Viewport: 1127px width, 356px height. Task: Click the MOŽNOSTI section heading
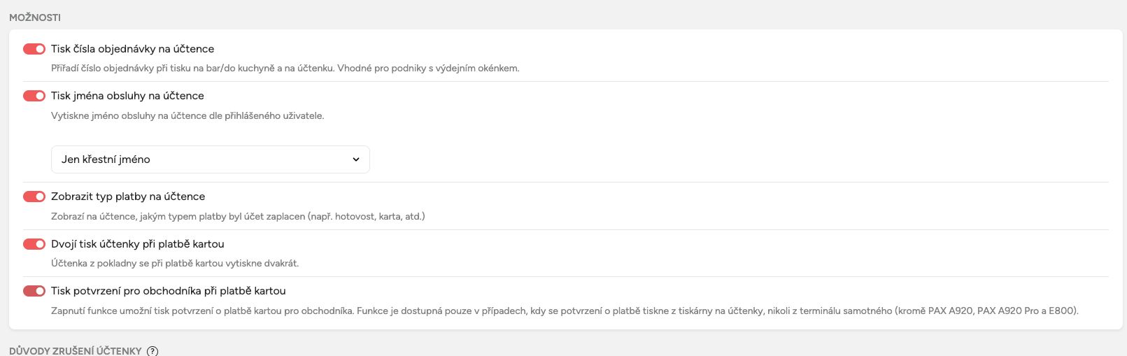tap(35, 17)
